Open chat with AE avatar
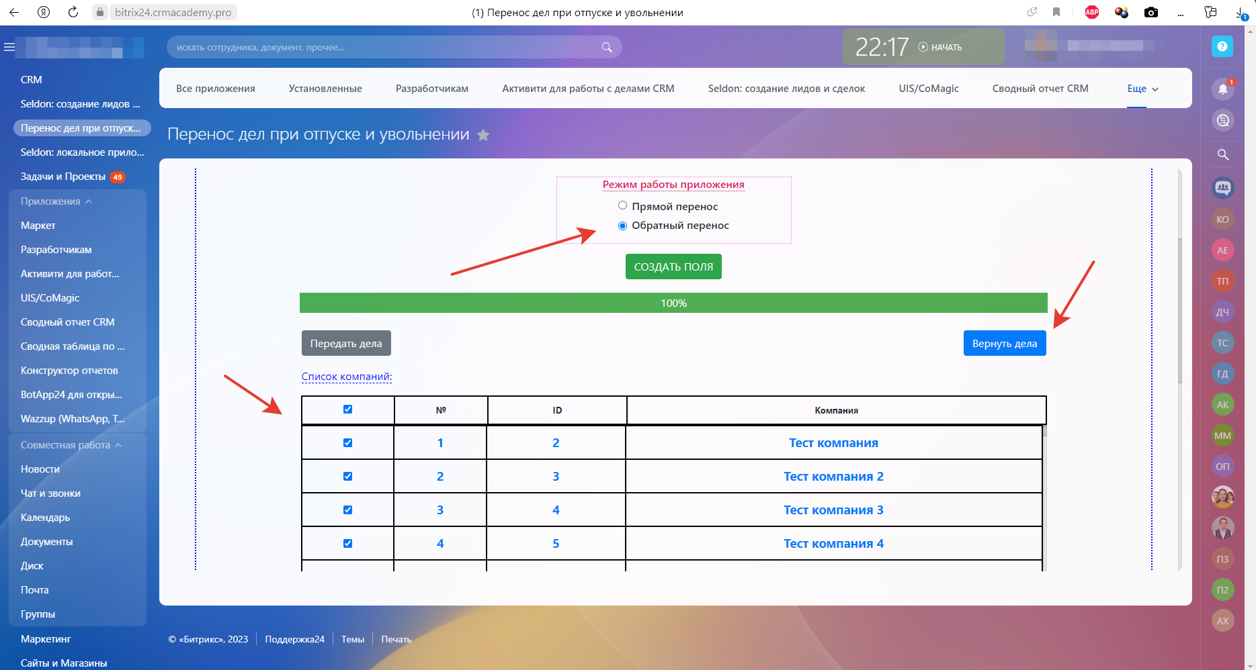 pyautogui.click(x=1223, y=250)
